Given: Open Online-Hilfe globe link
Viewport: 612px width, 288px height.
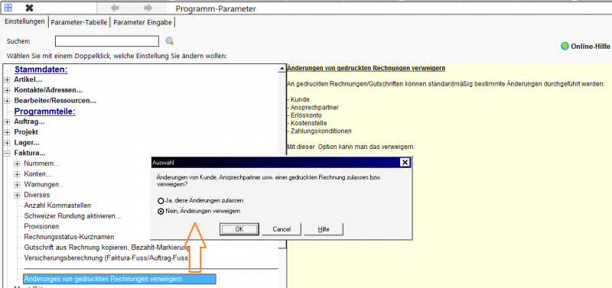Looking at the screenshot, I should click(x=585, y=46).
